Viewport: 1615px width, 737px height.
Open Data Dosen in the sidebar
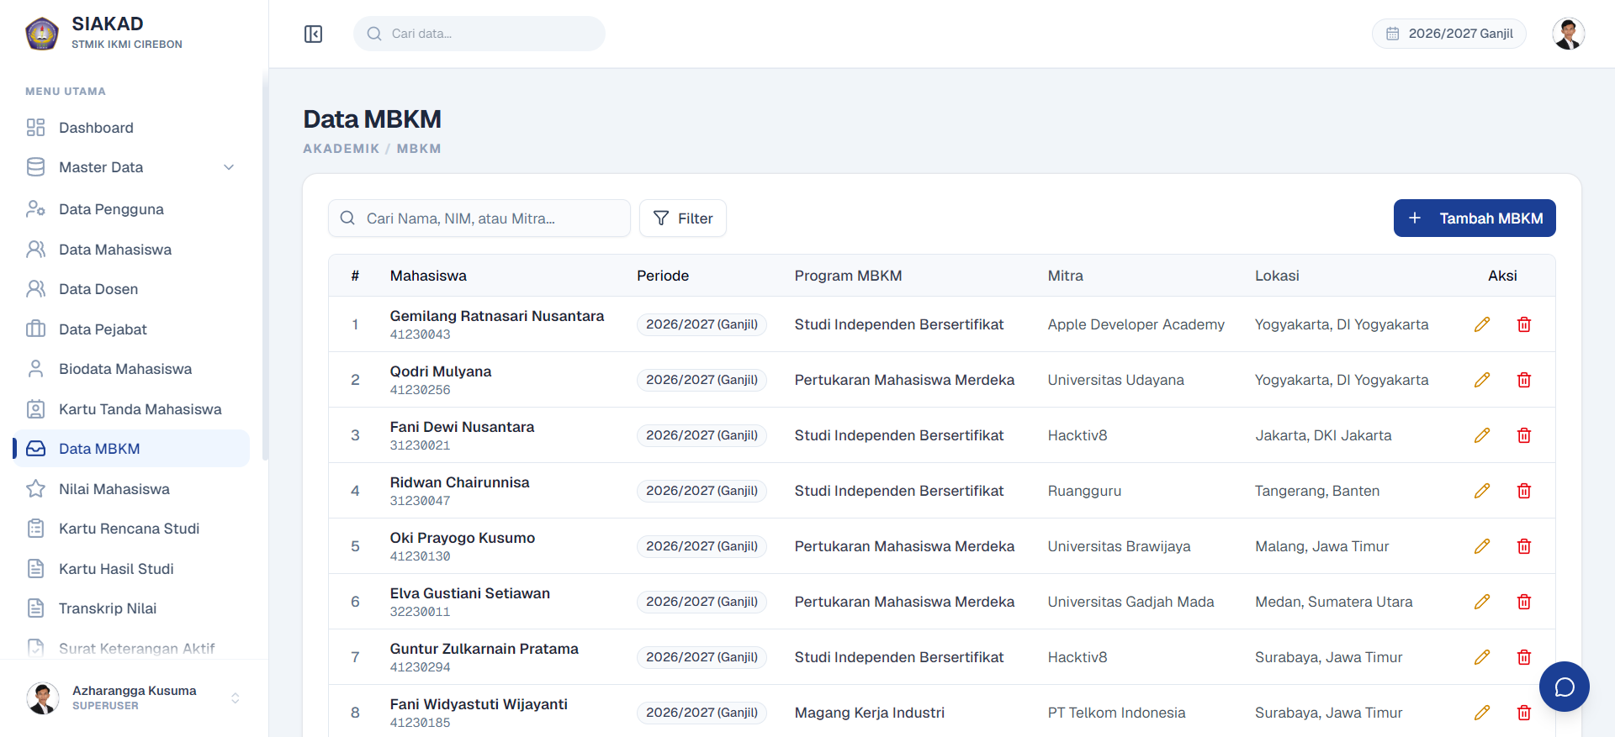[132, 289]
